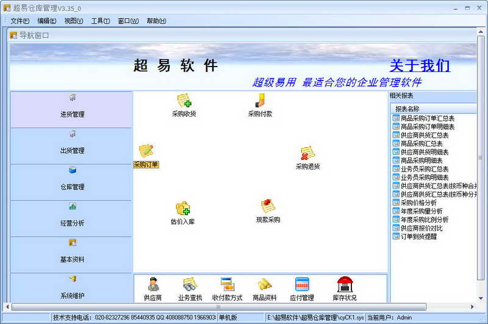Screen dimensions: 488x324
Task: Select the 采购退货 purchase return icon
Action: (307, 154)
